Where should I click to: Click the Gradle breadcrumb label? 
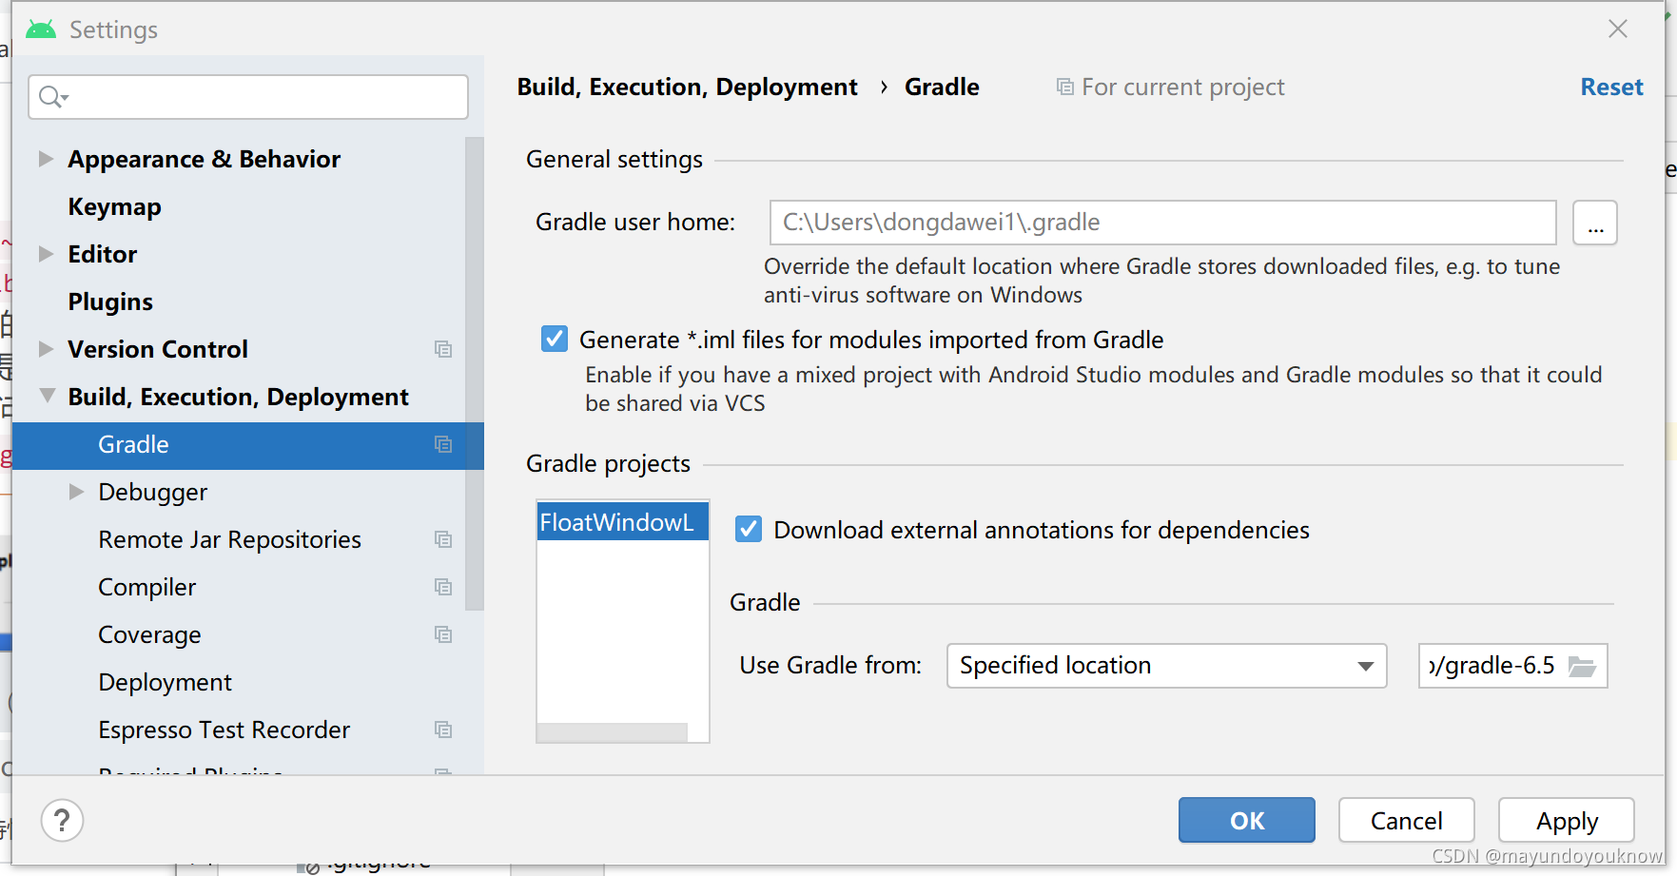tap(942, 88)
